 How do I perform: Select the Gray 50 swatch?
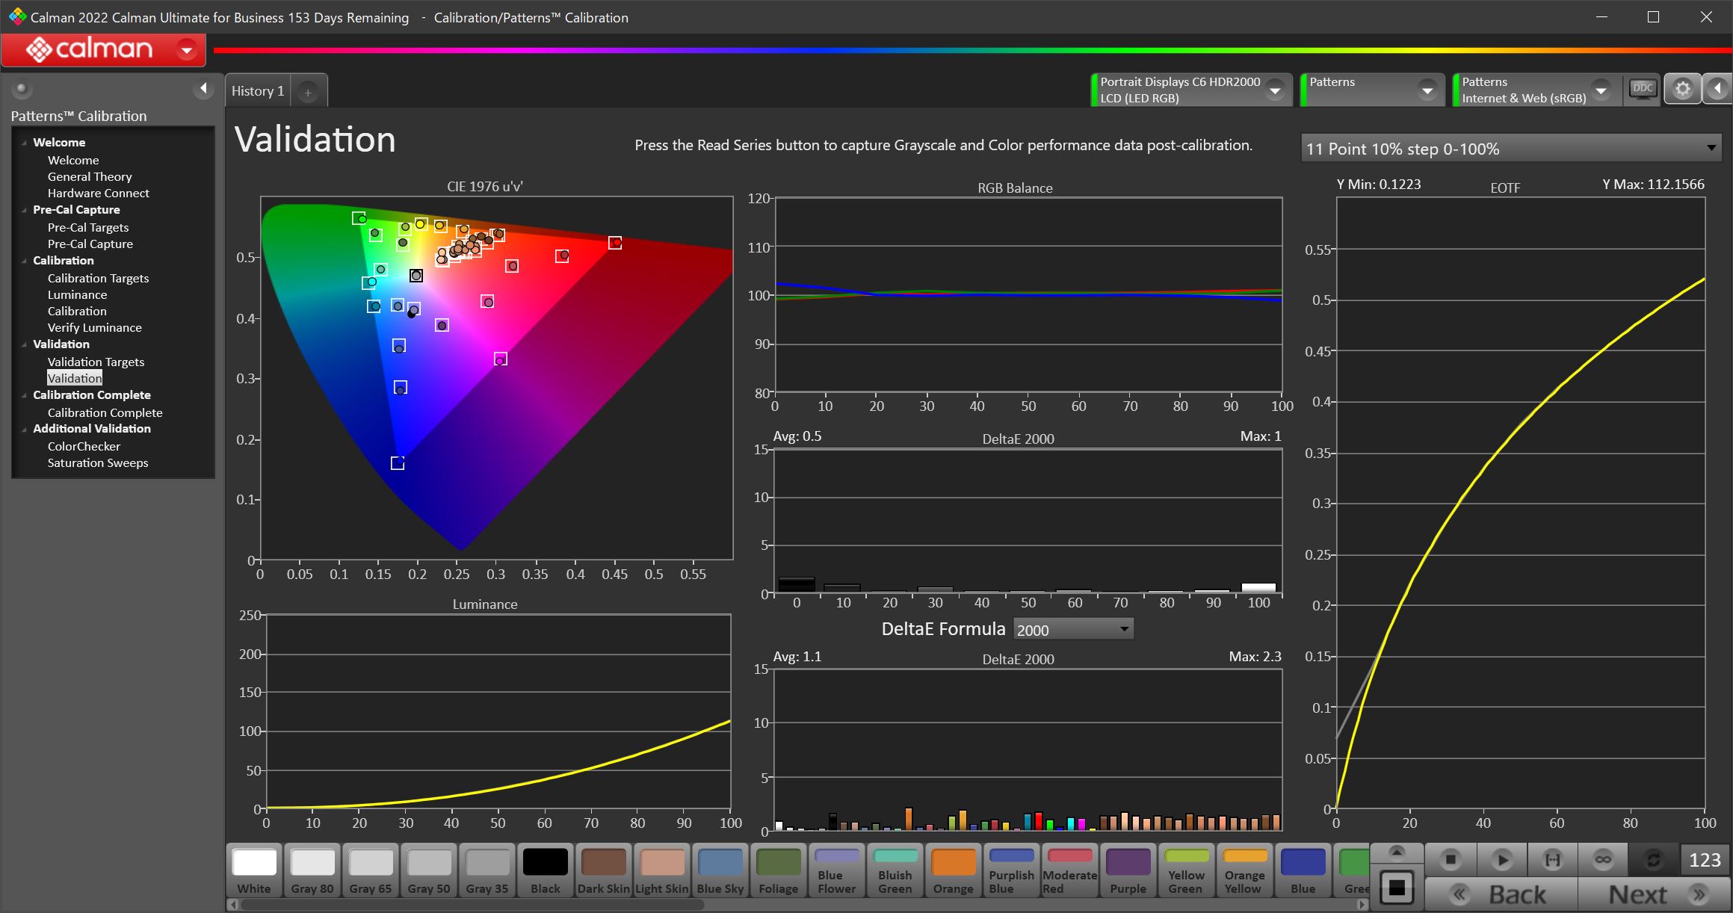click(x=429, y=870)
